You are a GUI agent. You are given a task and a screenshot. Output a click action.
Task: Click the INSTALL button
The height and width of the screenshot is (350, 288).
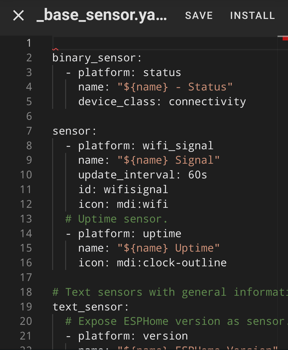[252, 16]
